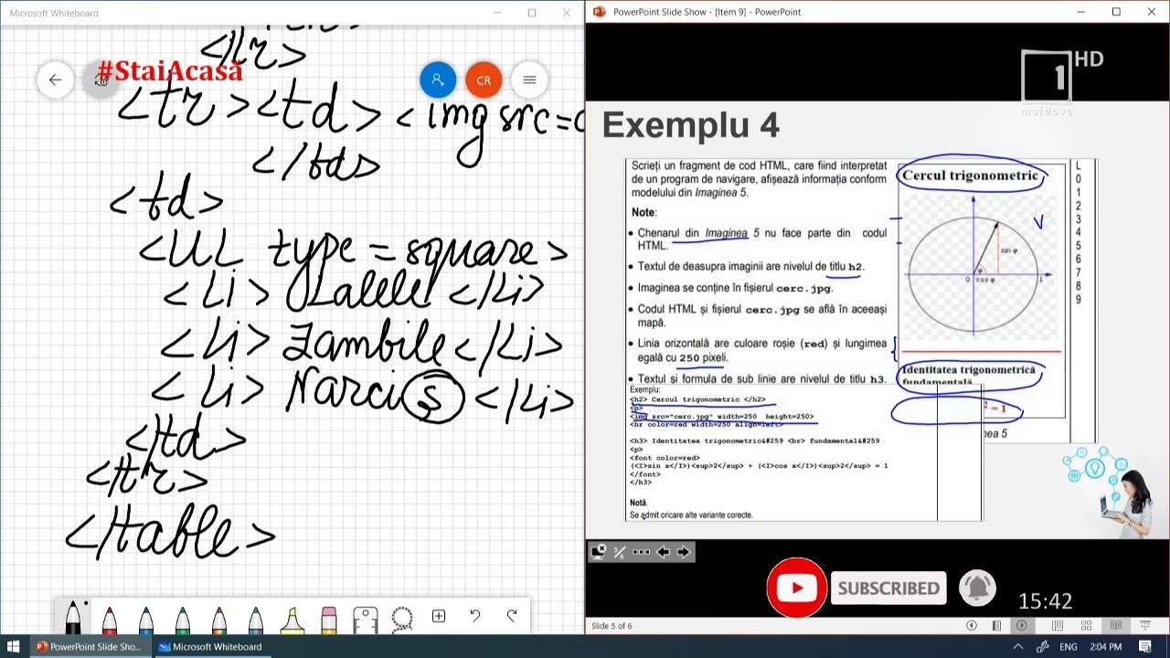Screen dimensions: 1170x658
Task: Open more slide show options ellipsis
Action: point(641,551)
